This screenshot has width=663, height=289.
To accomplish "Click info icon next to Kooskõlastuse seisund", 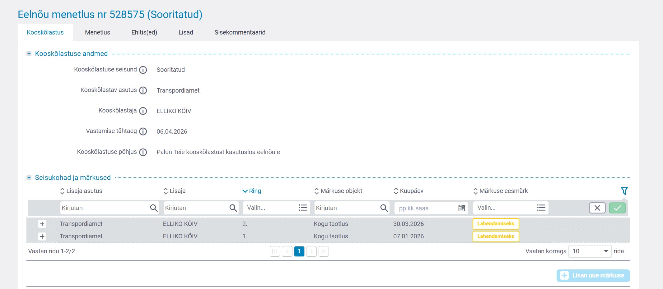I will click(143, 70).
